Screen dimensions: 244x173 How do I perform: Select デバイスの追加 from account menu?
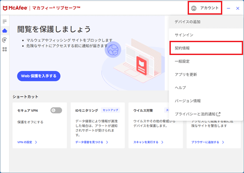tap(206, 22)
